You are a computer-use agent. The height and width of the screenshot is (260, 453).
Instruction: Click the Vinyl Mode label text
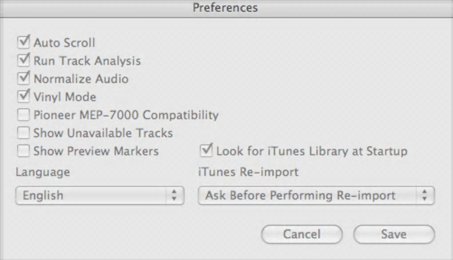click(65, 97)
